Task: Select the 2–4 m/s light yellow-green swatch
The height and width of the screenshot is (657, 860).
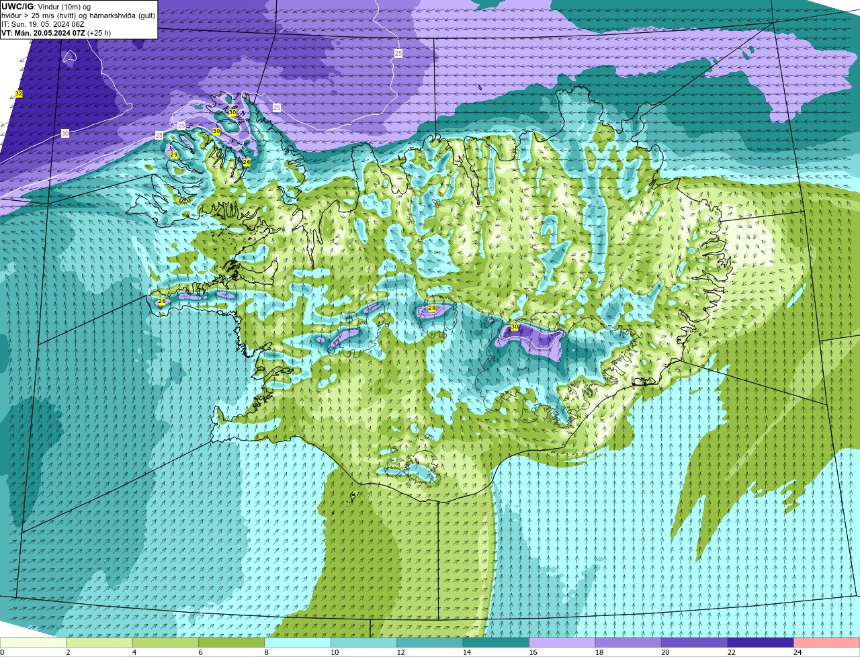Action: 99,642
